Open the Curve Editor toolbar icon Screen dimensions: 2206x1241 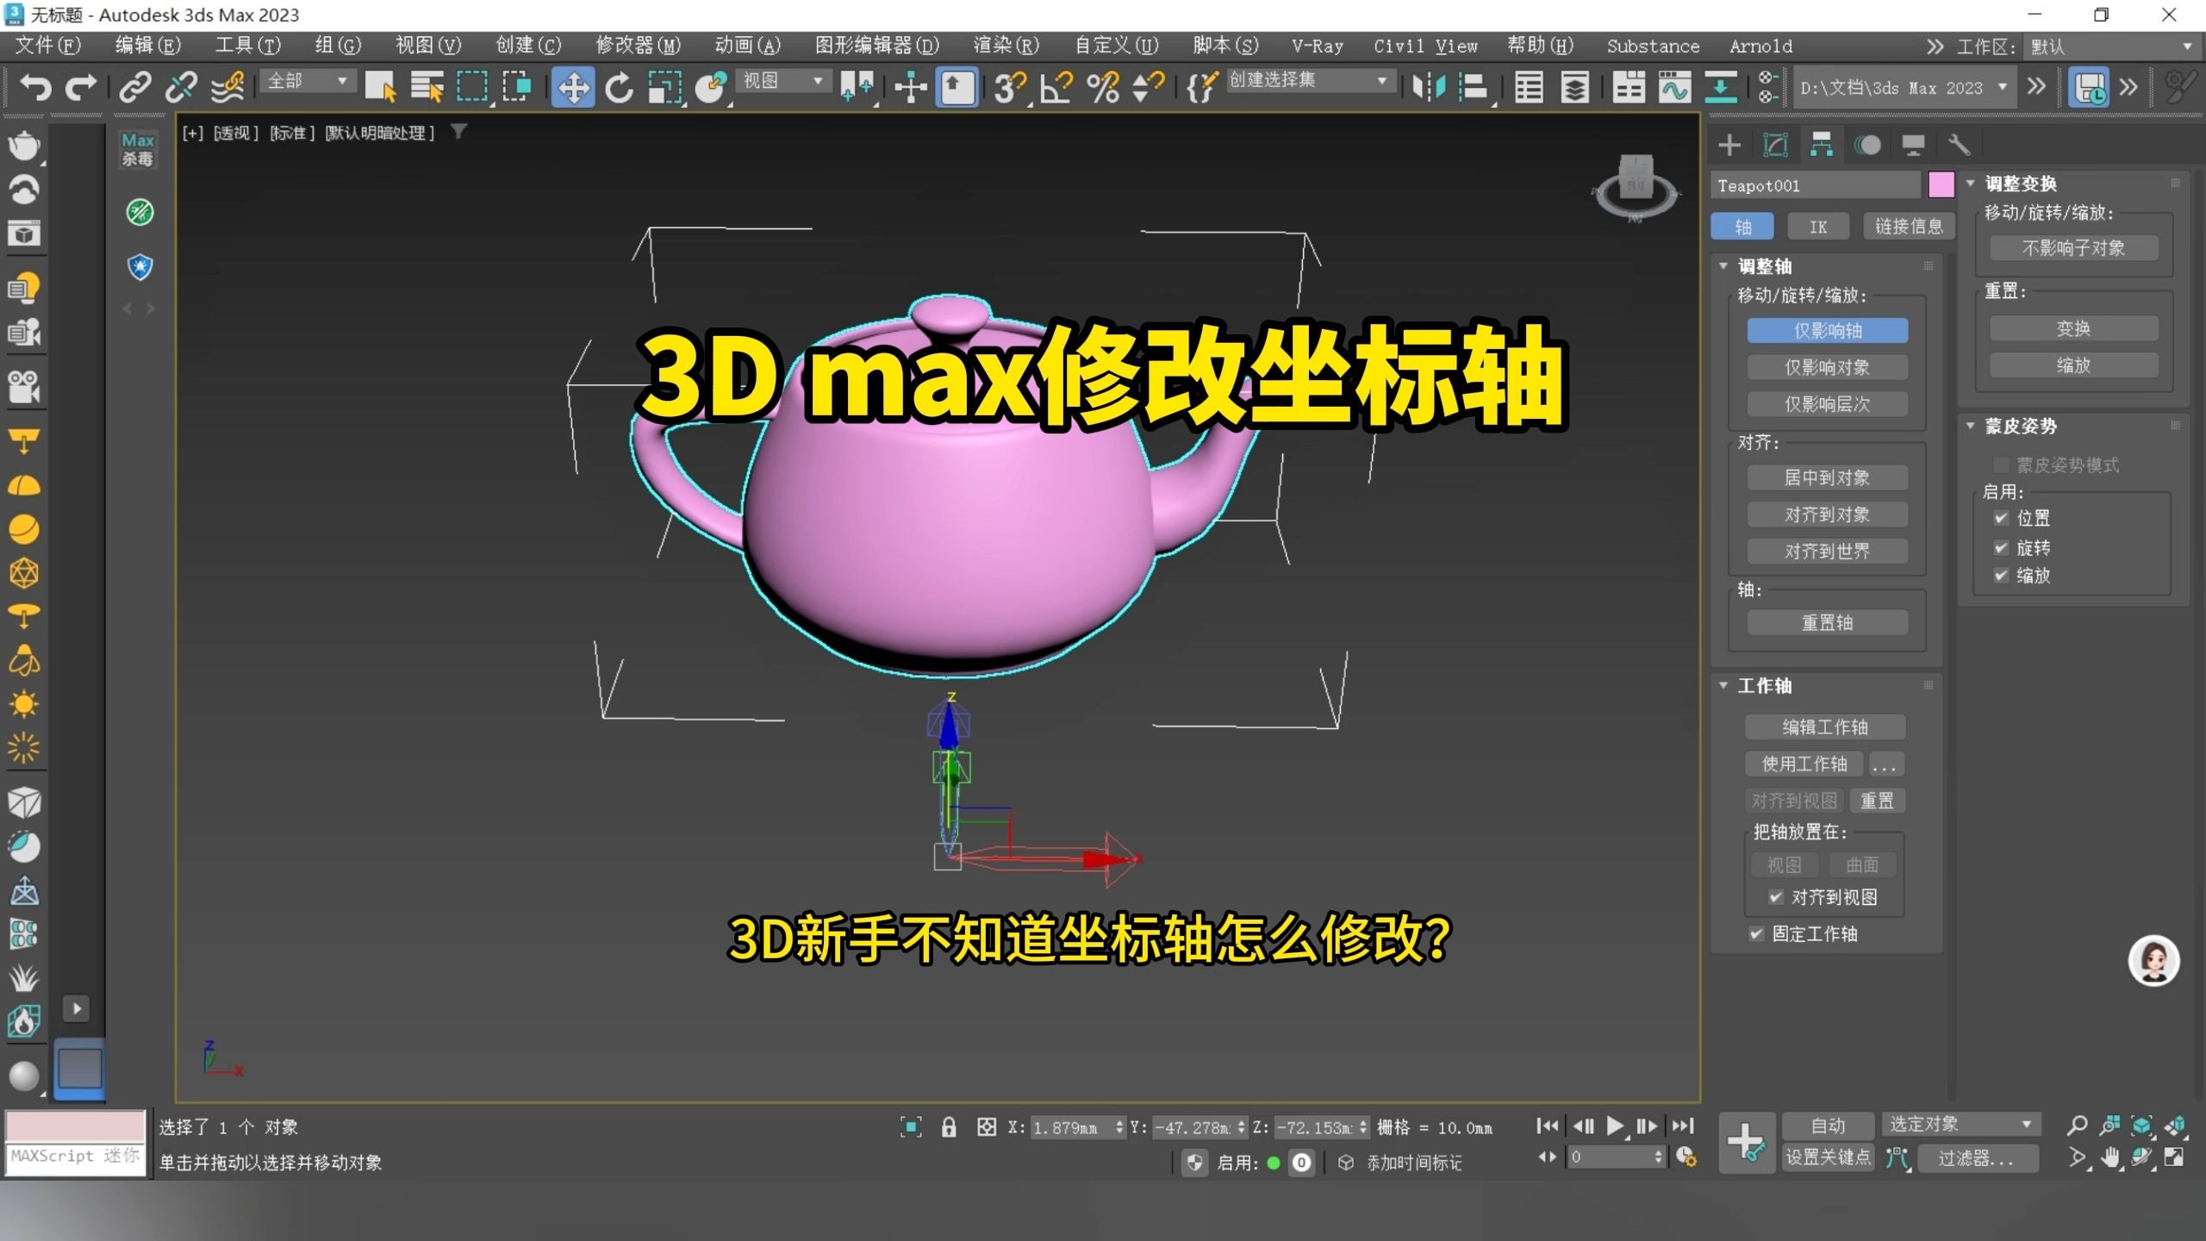tap(1673, 86)
